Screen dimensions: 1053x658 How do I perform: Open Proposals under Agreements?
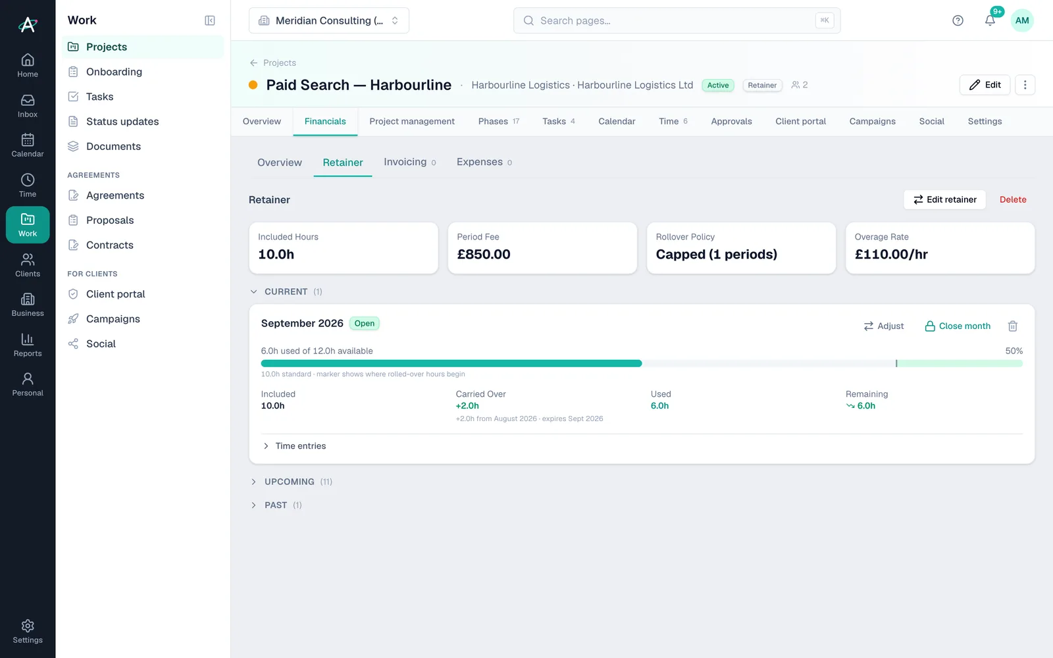[x=143, y=220]
